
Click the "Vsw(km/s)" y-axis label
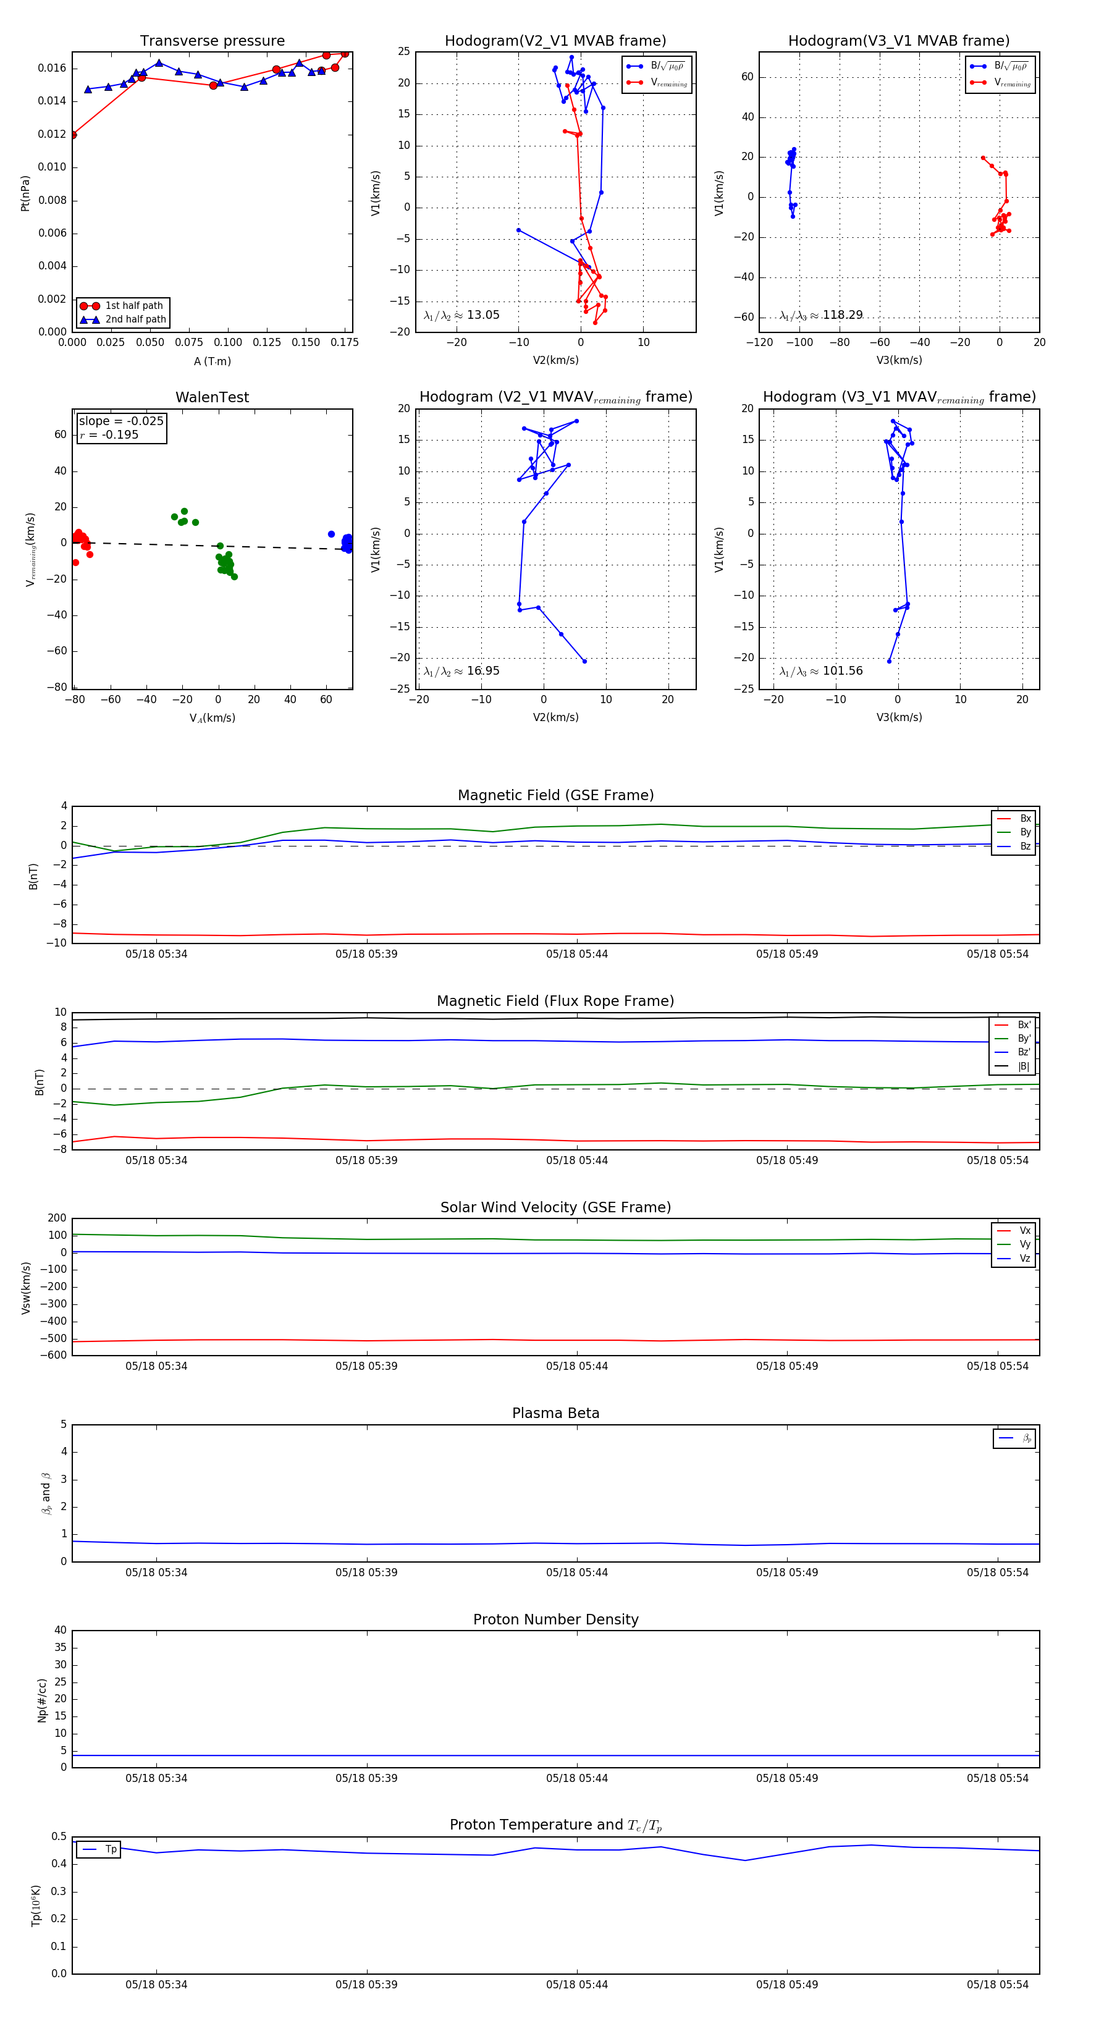(25, 1288)
